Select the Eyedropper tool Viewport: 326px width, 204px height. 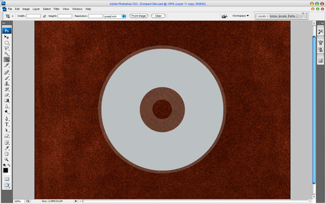tap(7, 148)
